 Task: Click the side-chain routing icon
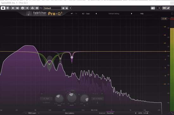coord(32,8)
